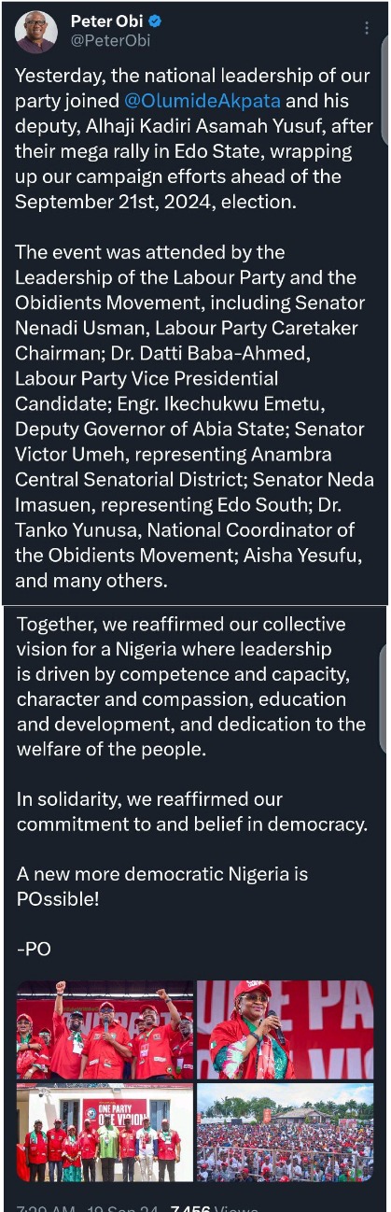Screen dimensions: 391x1212
Task: Click the 'Together, we reaffirmed' paragraph
Action: coord(190,686)
